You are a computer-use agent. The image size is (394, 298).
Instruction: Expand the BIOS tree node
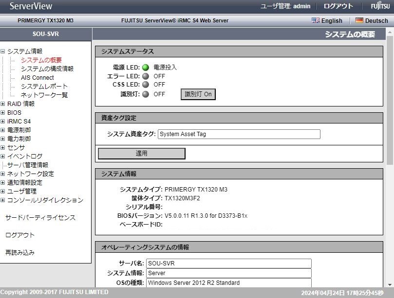(2, 113)
